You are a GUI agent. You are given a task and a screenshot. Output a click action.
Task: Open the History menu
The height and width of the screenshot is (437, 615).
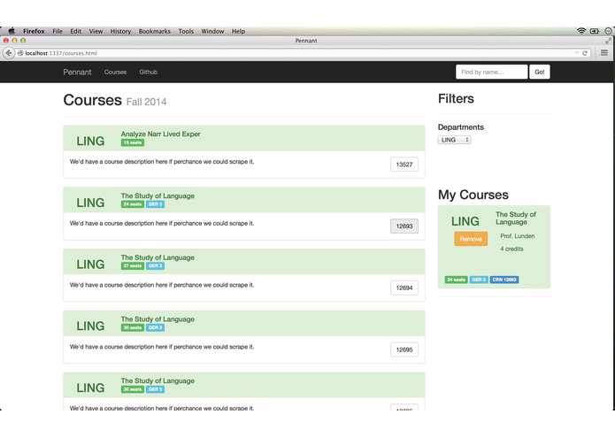(x=120, y=31)
